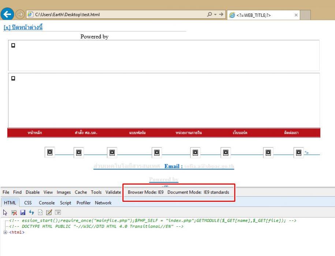Switch to the Profiler tab

pos(83,203)
